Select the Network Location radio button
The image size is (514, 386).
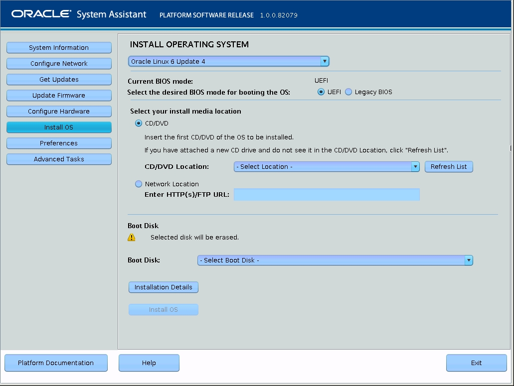click(x=139, y=184)
